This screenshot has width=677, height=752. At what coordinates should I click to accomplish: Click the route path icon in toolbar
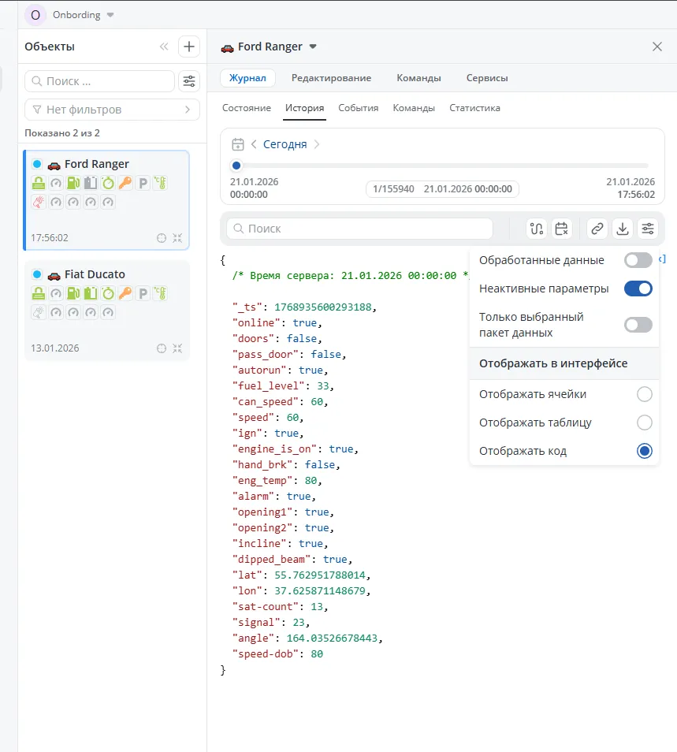538,229
